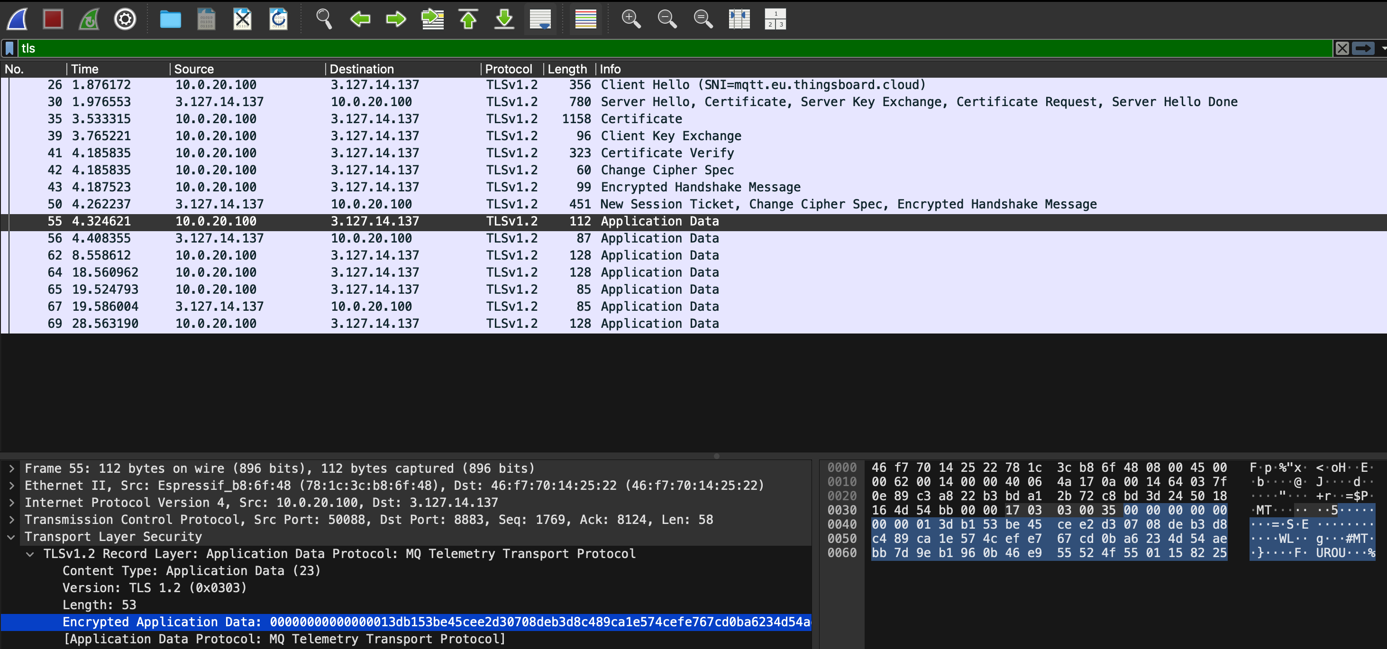Expand the Frame 55 details
Viewport: 1387px width, 649px height.
[x=11, y=469]
